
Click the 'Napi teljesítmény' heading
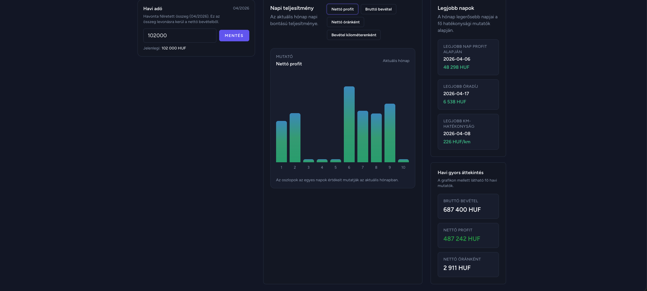(x=292, y=8)
